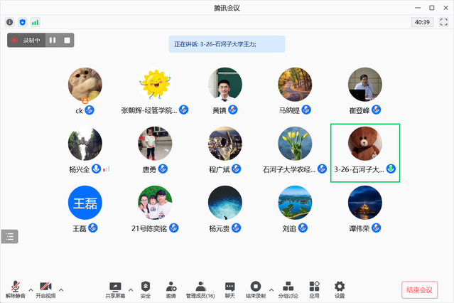Click weak network signal bars beside 杨兴全
The image size is (454, 303).
[x=107, y=169]
